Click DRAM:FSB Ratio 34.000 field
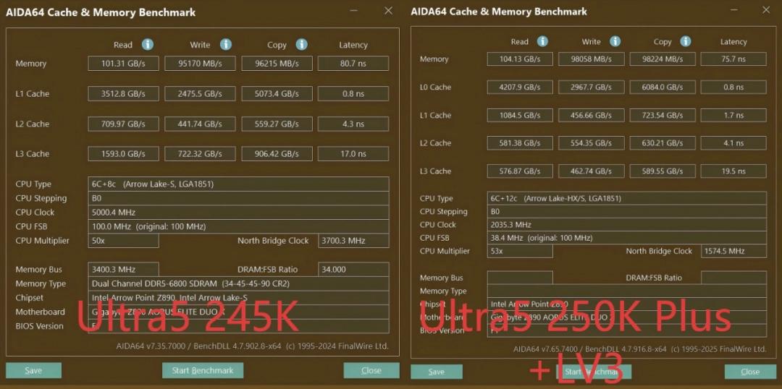The width and height of the screenshot is (782, 389). (x=353, y=270)
